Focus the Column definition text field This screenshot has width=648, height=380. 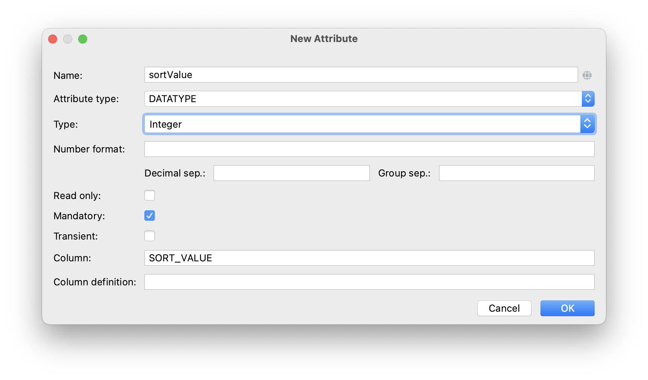(x=369, y=282)
